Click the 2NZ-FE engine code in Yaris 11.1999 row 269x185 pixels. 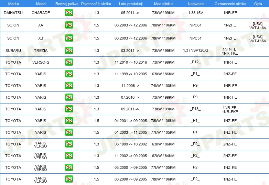(x=230, y=74)
